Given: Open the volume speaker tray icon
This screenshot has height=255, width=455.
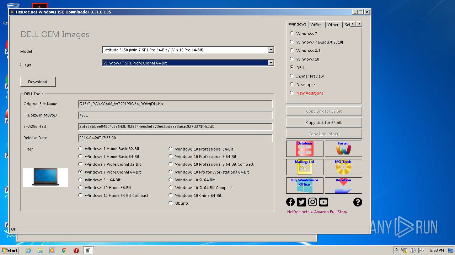Looking at the screenshot, I should (x=413, y=250).
